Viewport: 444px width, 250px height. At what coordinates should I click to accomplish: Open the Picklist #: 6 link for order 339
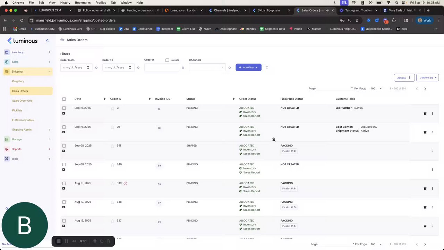click(x=289, y=189)
